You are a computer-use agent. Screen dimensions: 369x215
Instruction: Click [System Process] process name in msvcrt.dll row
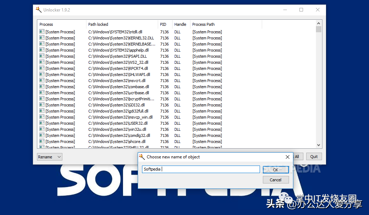60,81
